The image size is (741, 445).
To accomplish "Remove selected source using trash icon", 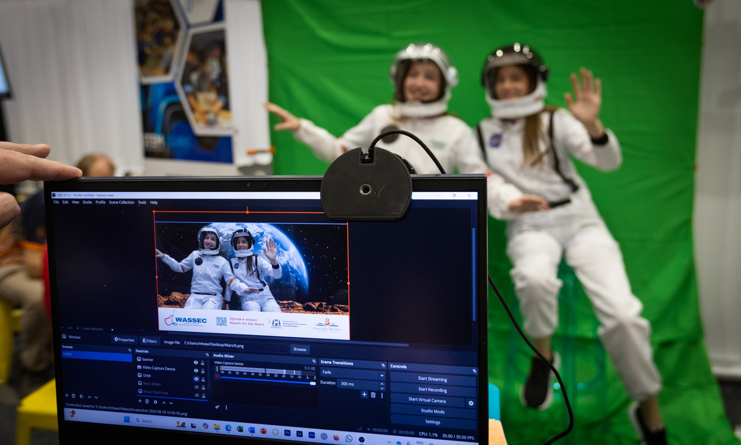I will [x=147, y=401].
